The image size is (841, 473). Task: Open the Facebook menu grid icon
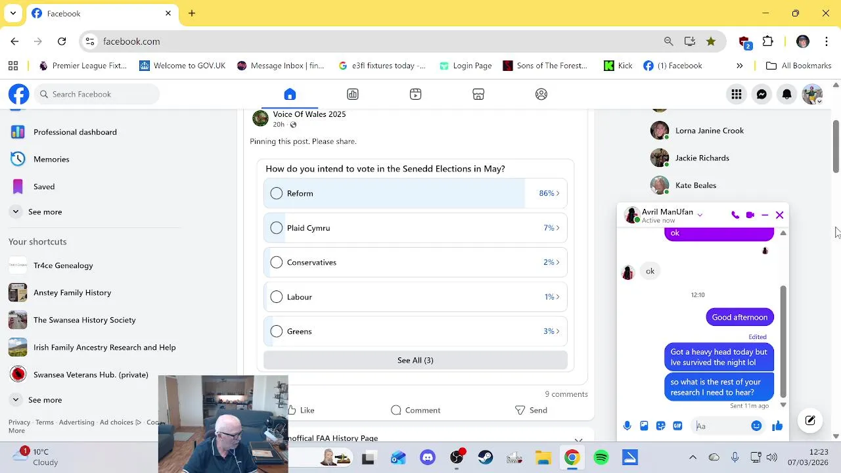tap(737, 94)
